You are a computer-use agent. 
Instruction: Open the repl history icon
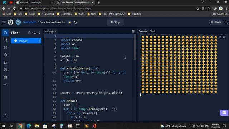pos(75,22)
